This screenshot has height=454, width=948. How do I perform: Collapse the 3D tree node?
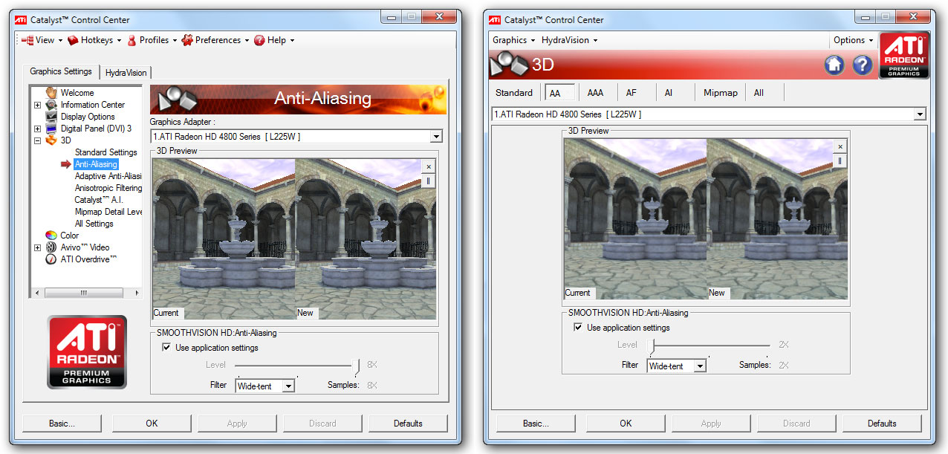pos(37,140)
